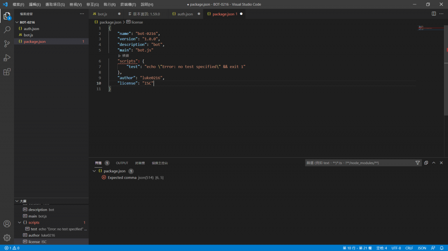Click the collapse-all icon in Problems panel
The width and height of the screenshot is (448, 251).
[426, 163]
